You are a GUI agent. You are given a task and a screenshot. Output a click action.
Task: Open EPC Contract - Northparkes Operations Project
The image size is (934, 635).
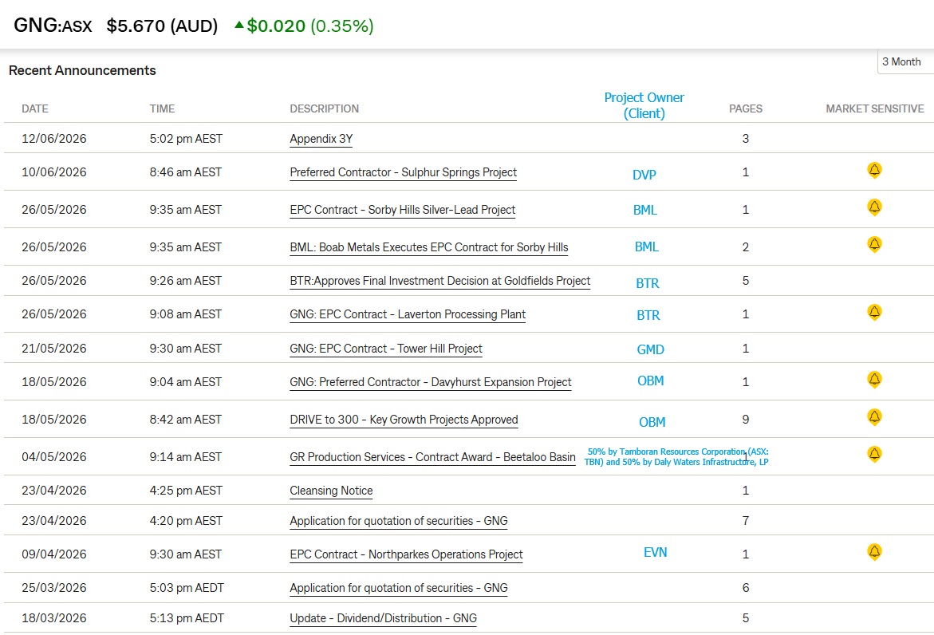point(406,554)
